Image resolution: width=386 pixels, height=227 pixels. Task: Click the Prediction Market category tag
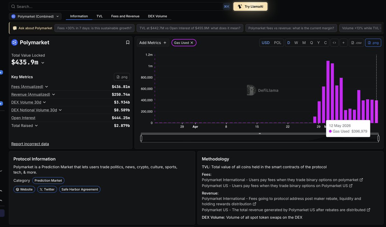click(x=48, y=180)
